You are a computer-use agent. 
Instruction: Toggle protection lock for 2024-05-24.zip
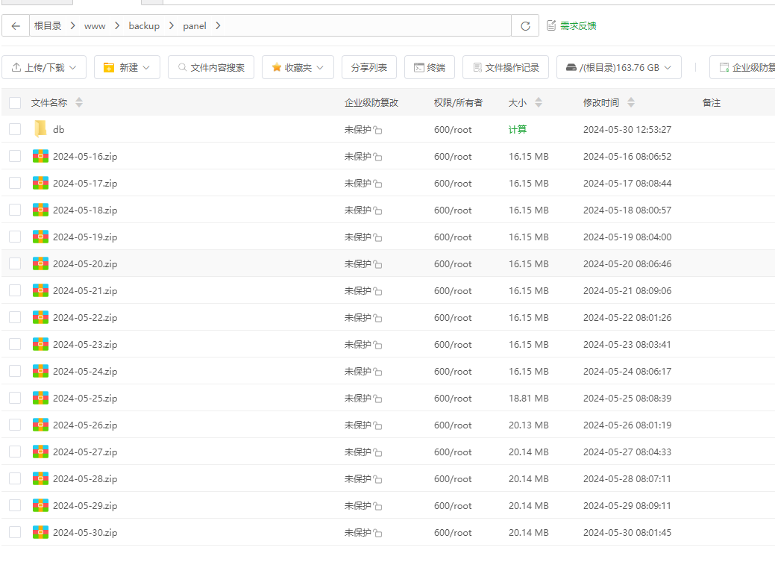(377, 372)
